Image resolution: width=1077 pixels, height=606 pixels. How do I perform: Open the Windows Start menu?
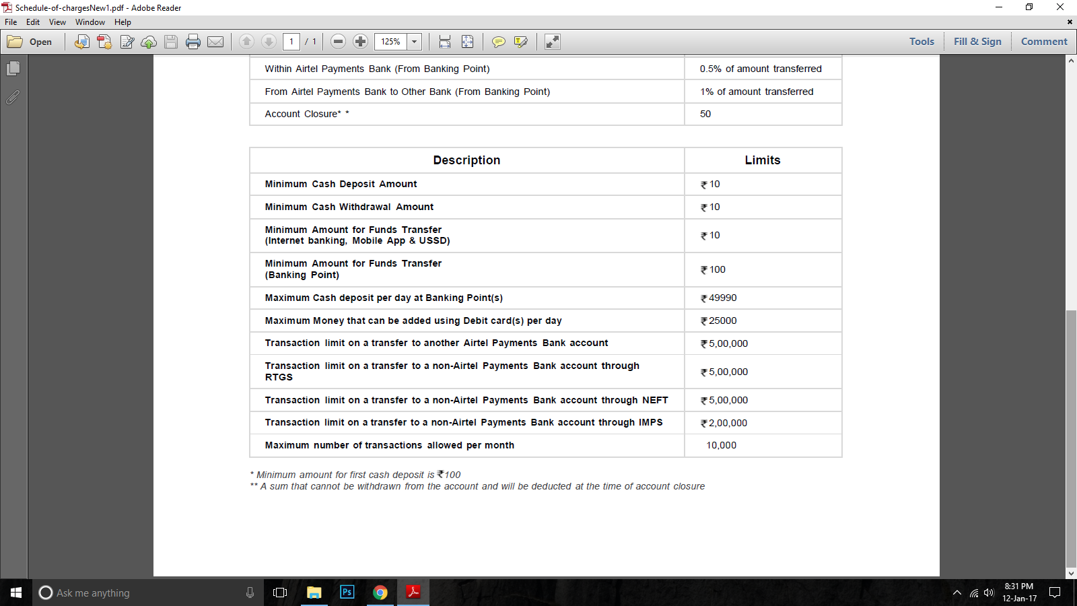coord(16,593)
